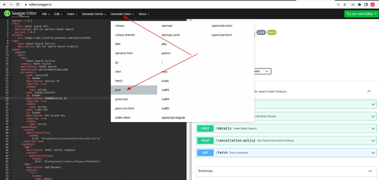The image size is (379, 180).
Task: Open the Chrome profile avatar icon
Action: pos(373,4)
